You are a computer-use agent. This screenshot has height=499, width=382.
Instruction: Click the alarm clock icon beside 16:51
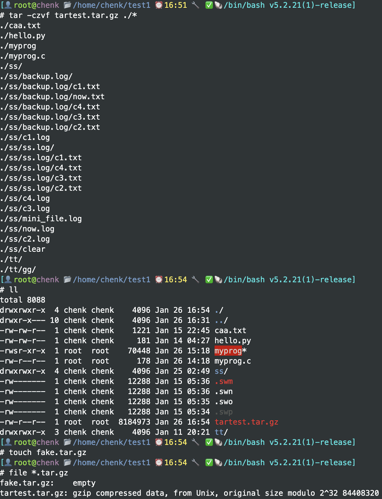pos(159,5)
